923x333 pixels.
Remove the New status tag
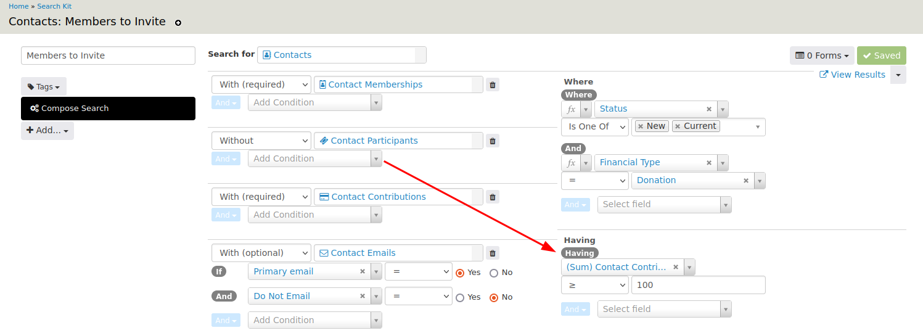(x=641, y=126)
